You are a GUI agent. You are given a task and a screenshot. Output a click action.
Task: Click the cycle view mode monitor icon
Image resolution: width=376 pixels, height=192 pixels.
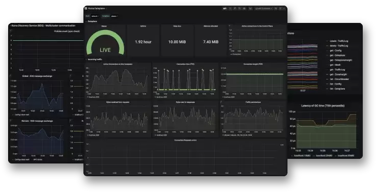point(250,8)
